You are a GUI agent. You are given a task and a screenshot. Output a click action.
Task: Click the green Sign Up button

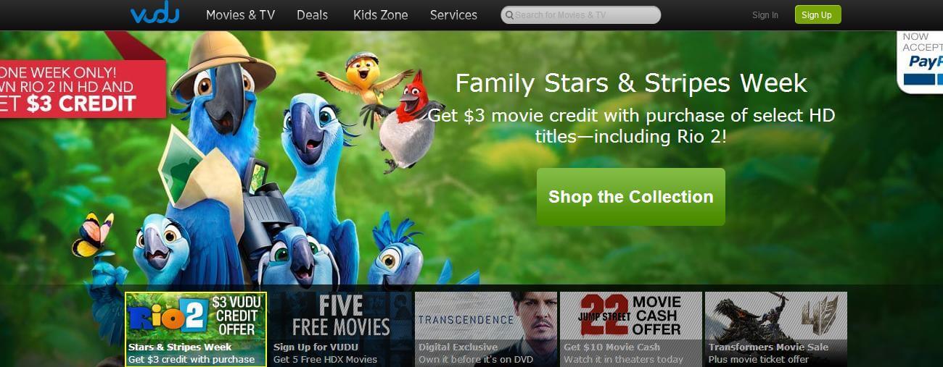pyautogui.click(x=818, y=14)
